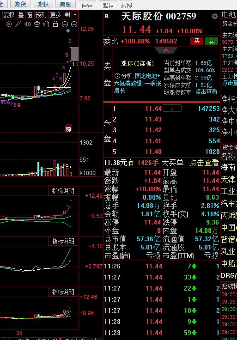Click the red 买 buy button
This screenshot has width=237, height=340.
(x=197, y=41)
